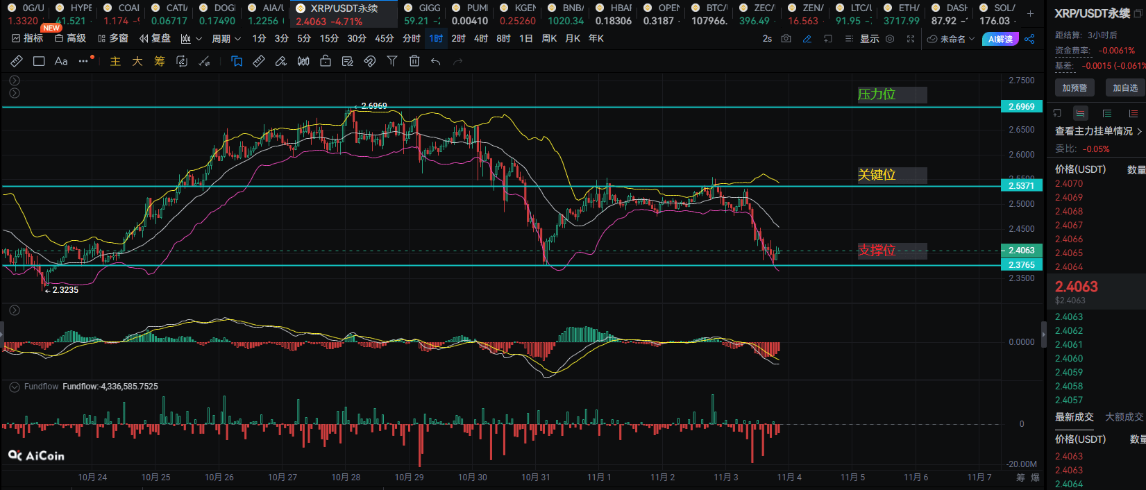Click the 压力位 resistance text label
This screenshot has height=490, width=1146.
tap(877, 94)
